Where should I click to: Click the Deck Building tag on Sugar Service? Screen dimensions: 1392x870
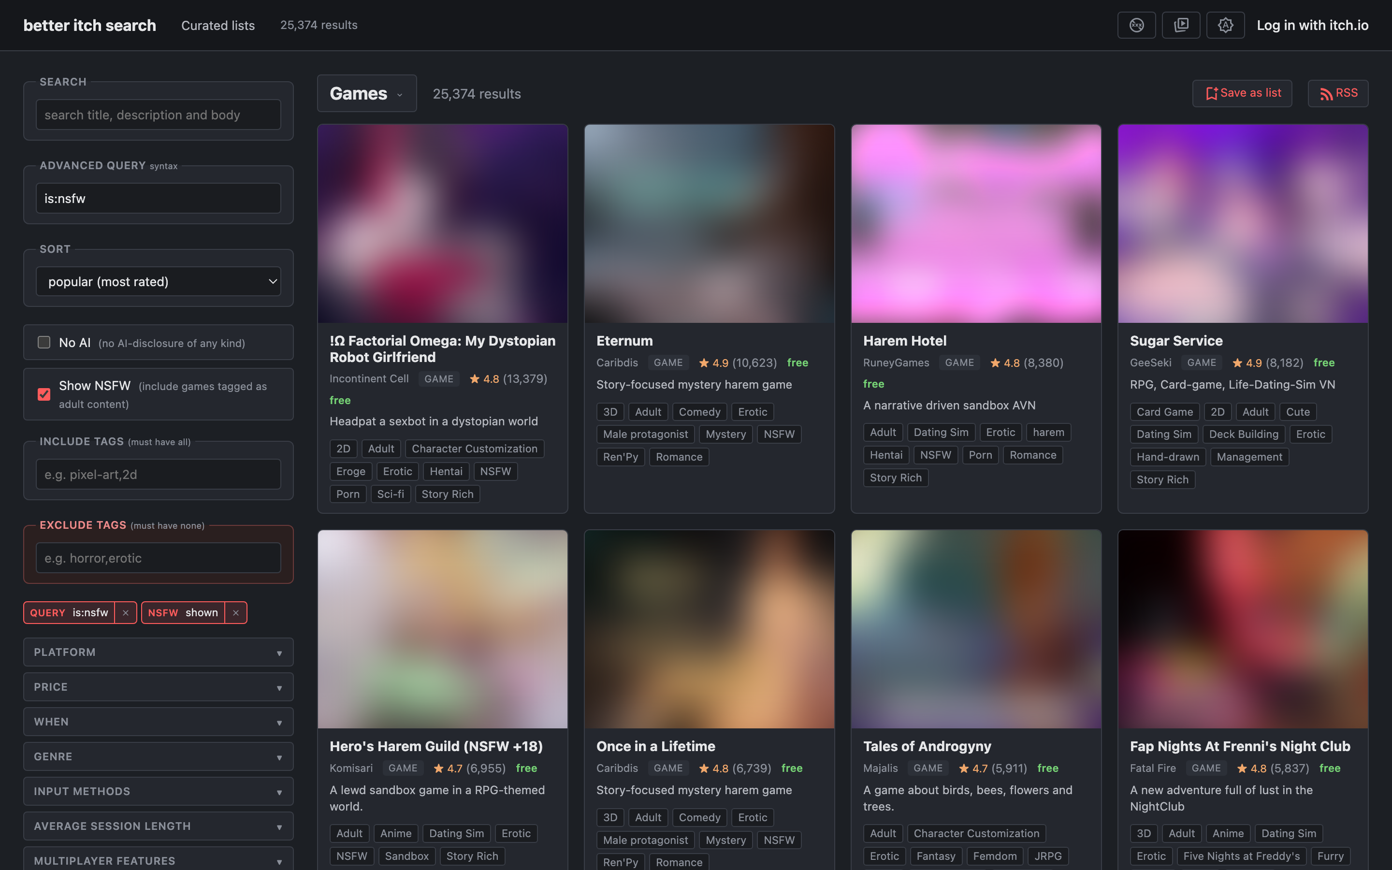(x=1243, y=435)
